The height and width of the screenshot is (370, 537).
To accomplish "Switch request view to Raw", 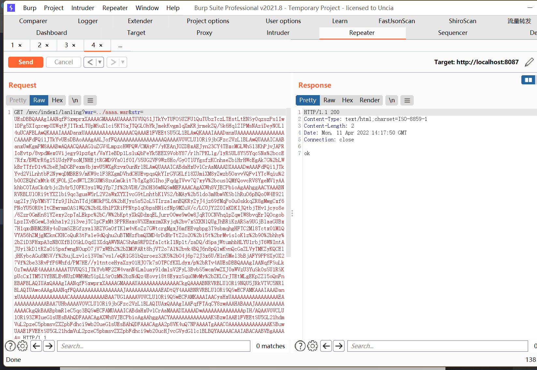I will point(39,100).
